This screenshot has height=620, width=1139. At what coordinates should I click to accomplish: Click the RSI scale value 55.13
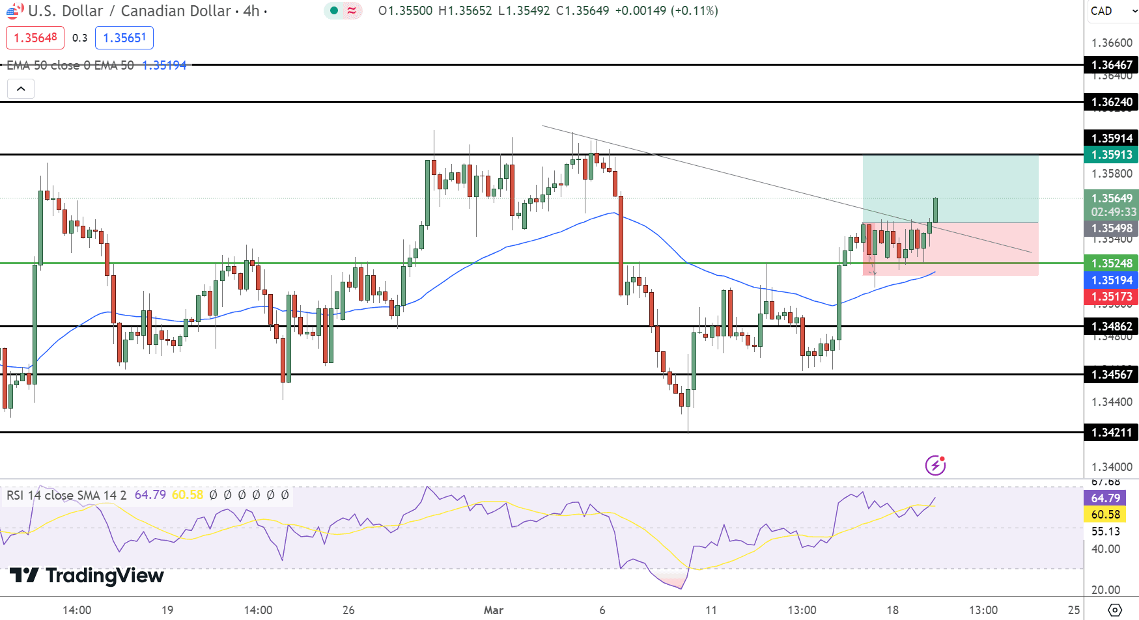[x=1106, y=532]
